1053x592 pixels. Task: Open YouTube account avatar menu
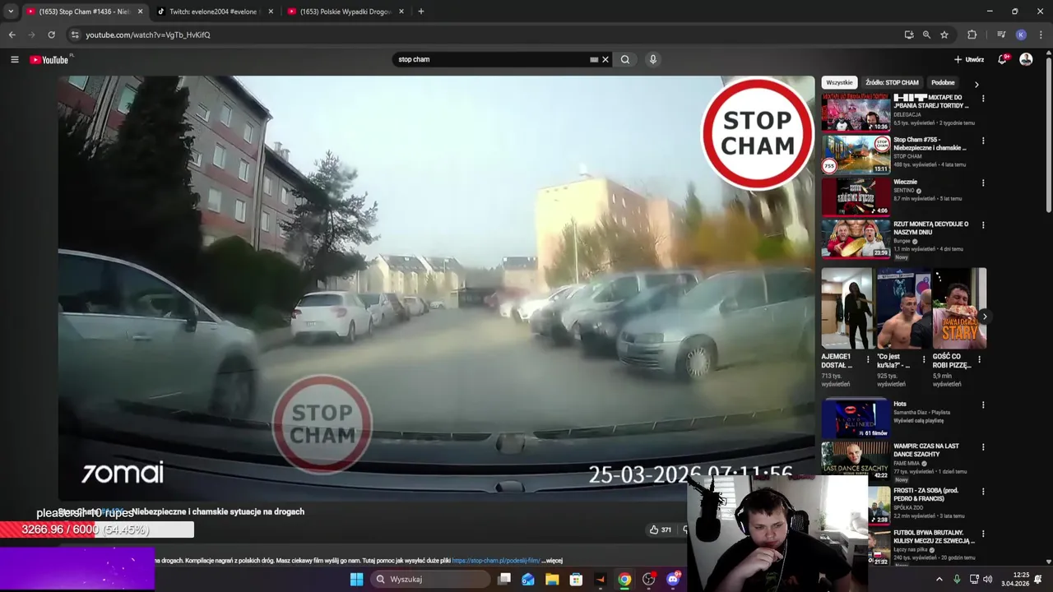tap(1026, 59)
